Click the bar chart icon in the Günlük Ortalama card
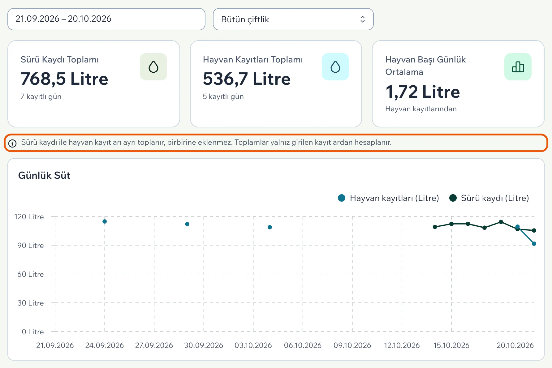552x368 pixels. pyautogui.click(x=518, y=67)
